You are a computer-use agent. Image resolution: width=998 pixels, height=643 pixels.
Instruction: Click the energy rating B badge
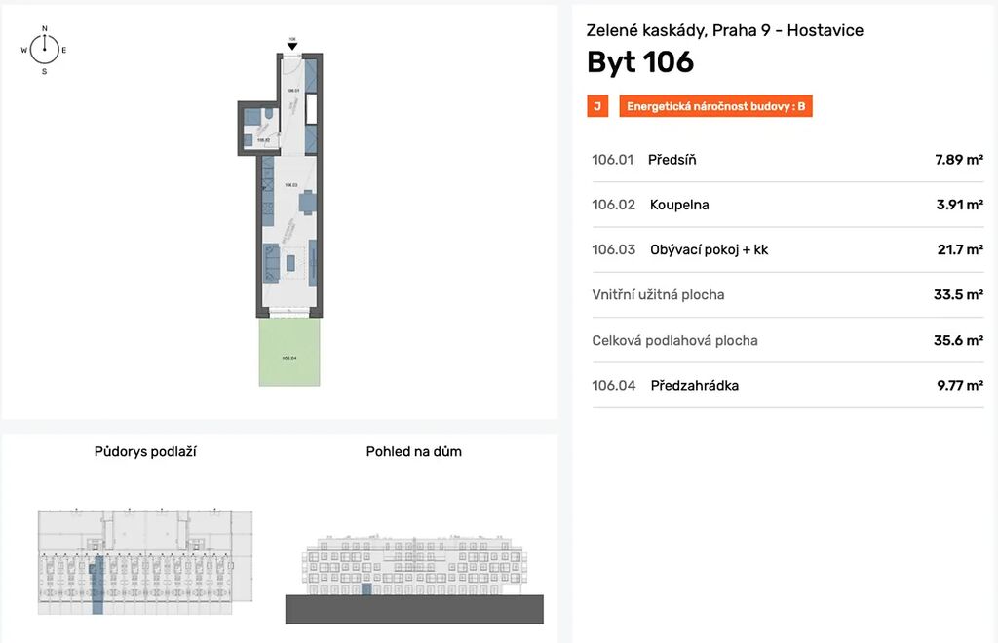715,106
